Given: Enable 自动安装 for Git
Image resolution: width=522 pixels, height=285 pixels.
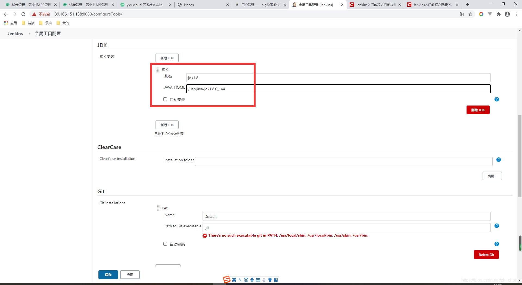Looking at the screenshot, I should point(165,244).
